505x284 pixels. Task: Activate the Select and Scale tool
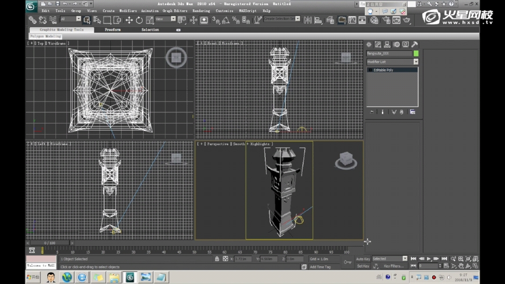(150, 20)
